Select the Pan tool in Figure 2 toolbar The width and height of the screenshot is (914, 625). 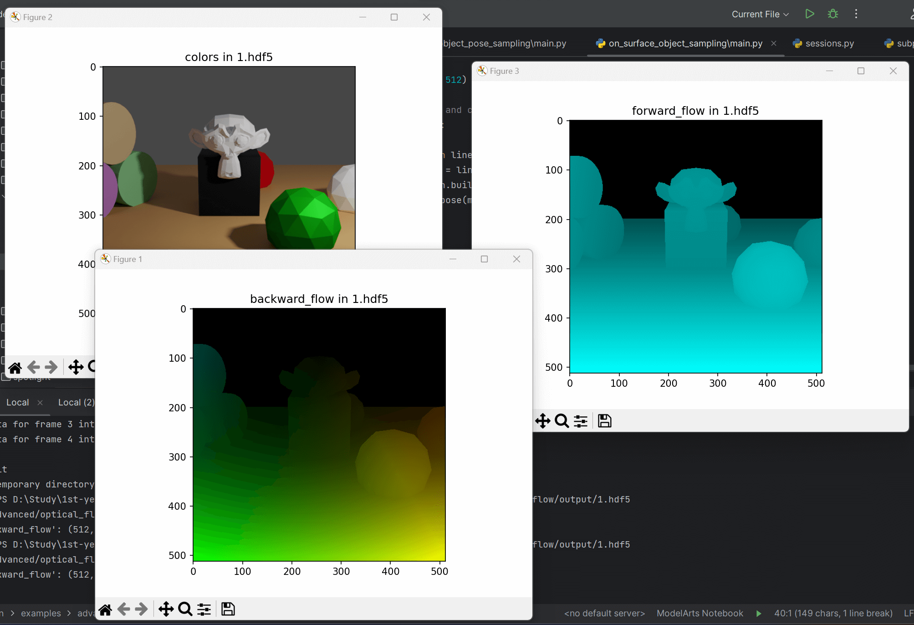[76, 367]
